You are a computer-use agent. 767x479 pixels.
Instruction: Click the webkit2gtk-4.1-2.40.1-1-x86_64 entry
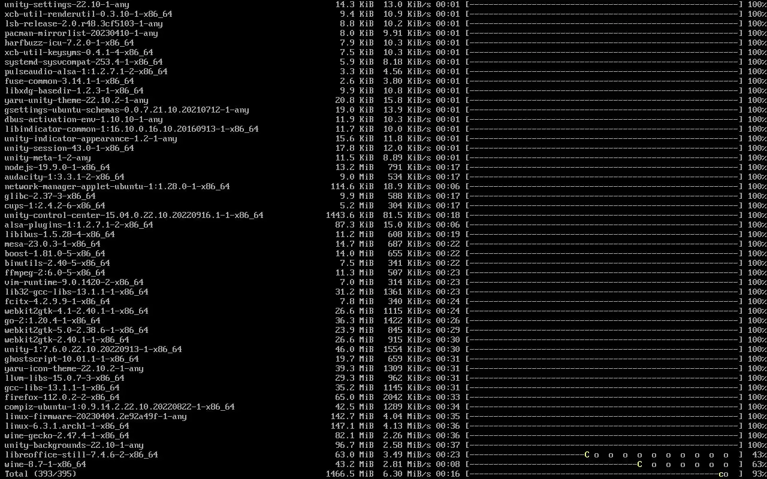click(77, 311)
